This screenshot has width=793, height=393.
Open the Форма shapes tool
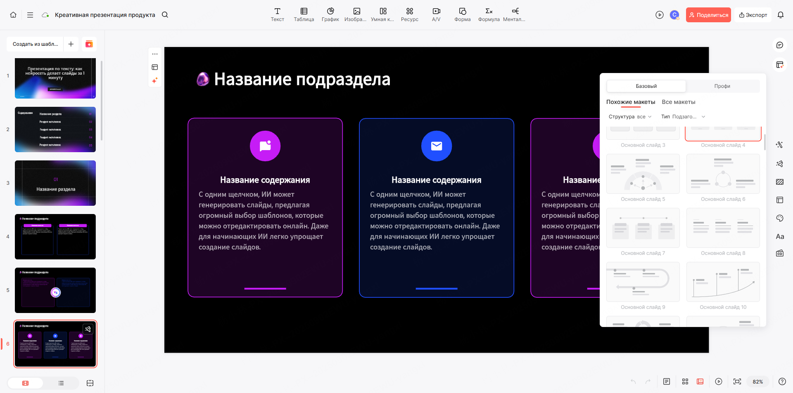[x=462, y=14]
